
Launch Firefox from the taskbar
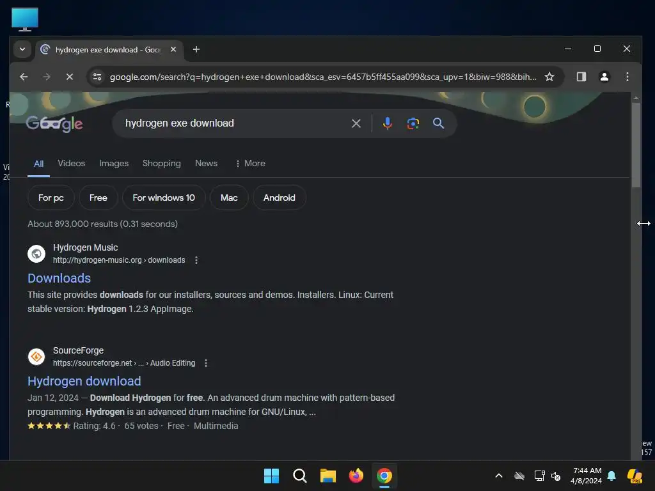356,476
